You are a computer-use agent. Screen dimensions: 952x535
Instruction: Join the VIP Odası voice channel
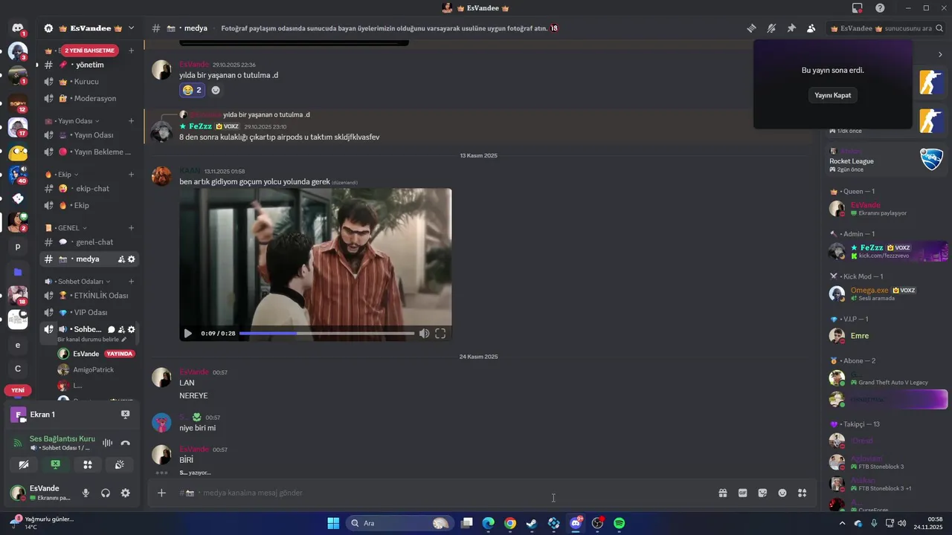click(x=89, y=313)
